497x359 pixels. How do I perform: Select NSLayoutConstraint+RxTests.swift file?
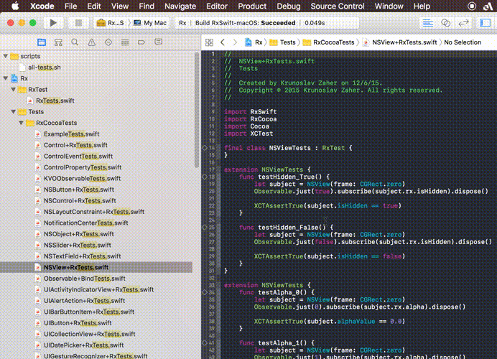(94, 212)
